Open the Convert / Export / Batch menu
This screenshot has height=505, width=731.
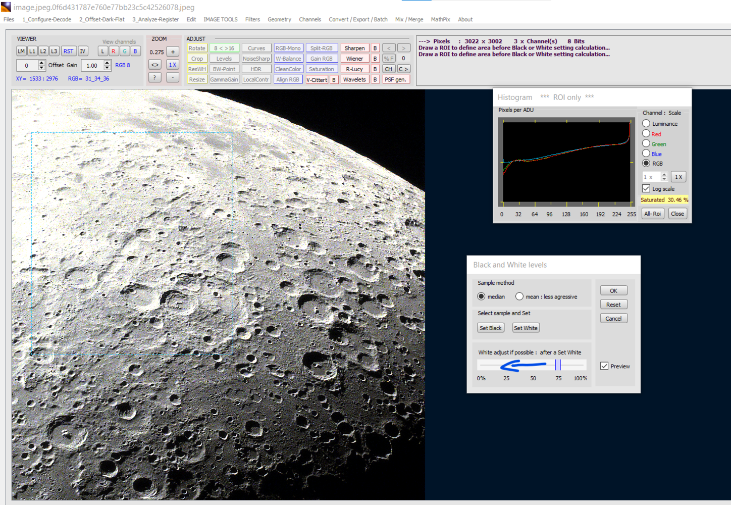pyautogui.click(x=358, y=19)
